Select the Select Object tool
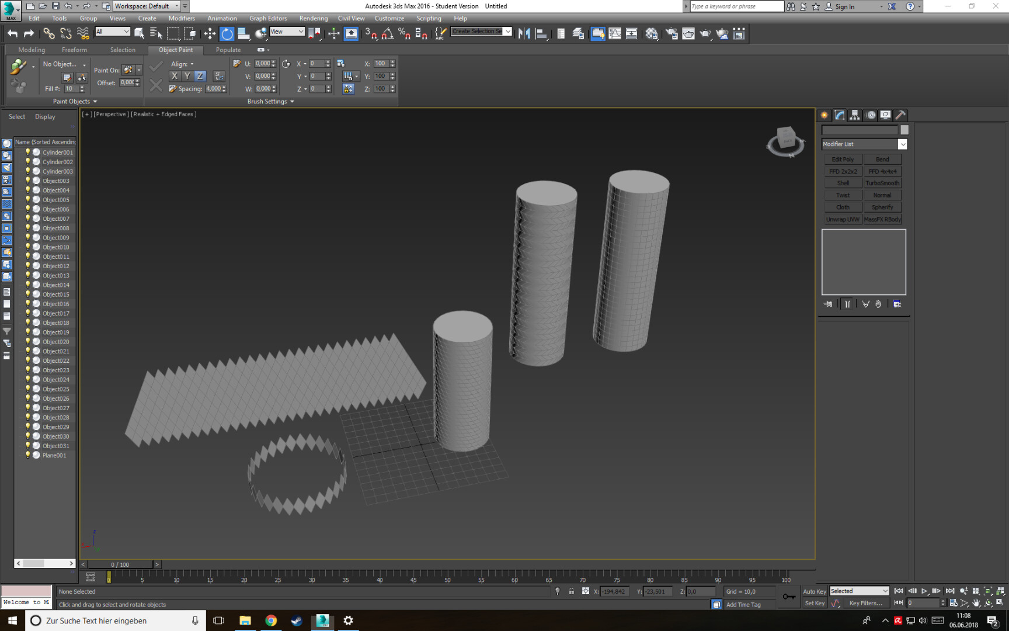This screenshot has width=1009, height=631. [x=139, y=34]
